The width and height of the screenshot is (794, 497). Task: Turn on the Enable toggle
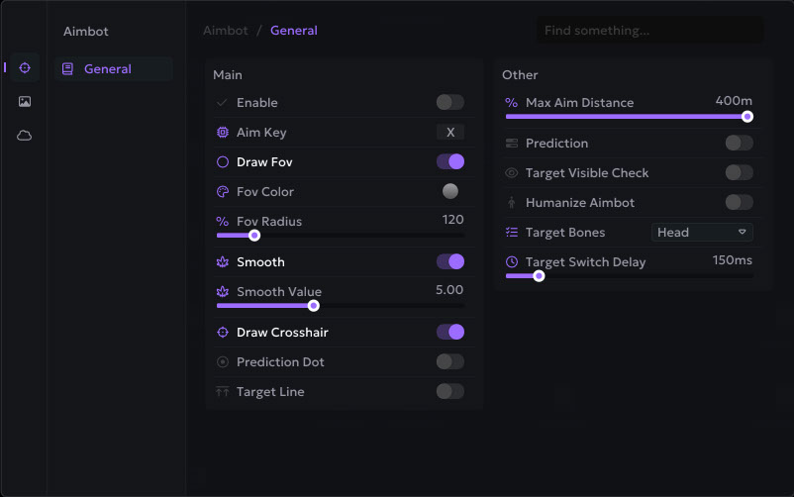(449, 102)
